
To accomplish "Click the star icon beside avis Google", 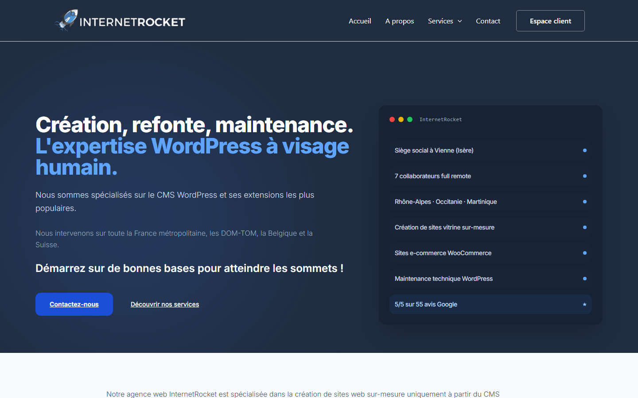I will coord(585,304).
